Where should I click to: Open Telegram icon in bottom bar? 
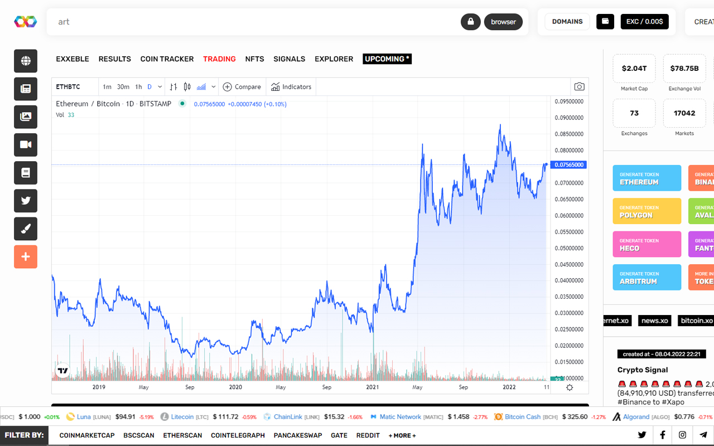(x=703, y=435)
